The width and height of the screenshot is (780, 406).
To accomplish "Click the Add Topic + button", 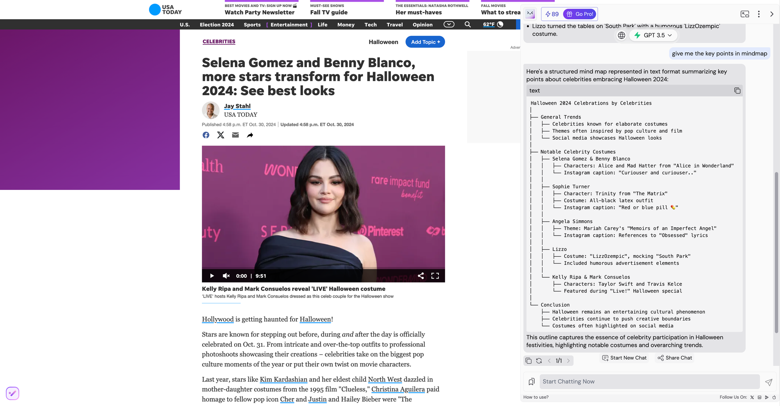I will 425,42.
